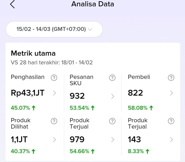Open chevron next to 143 value
Viewport: 185px width, 162px height.
pyautogui.click(x=171, y=140)
